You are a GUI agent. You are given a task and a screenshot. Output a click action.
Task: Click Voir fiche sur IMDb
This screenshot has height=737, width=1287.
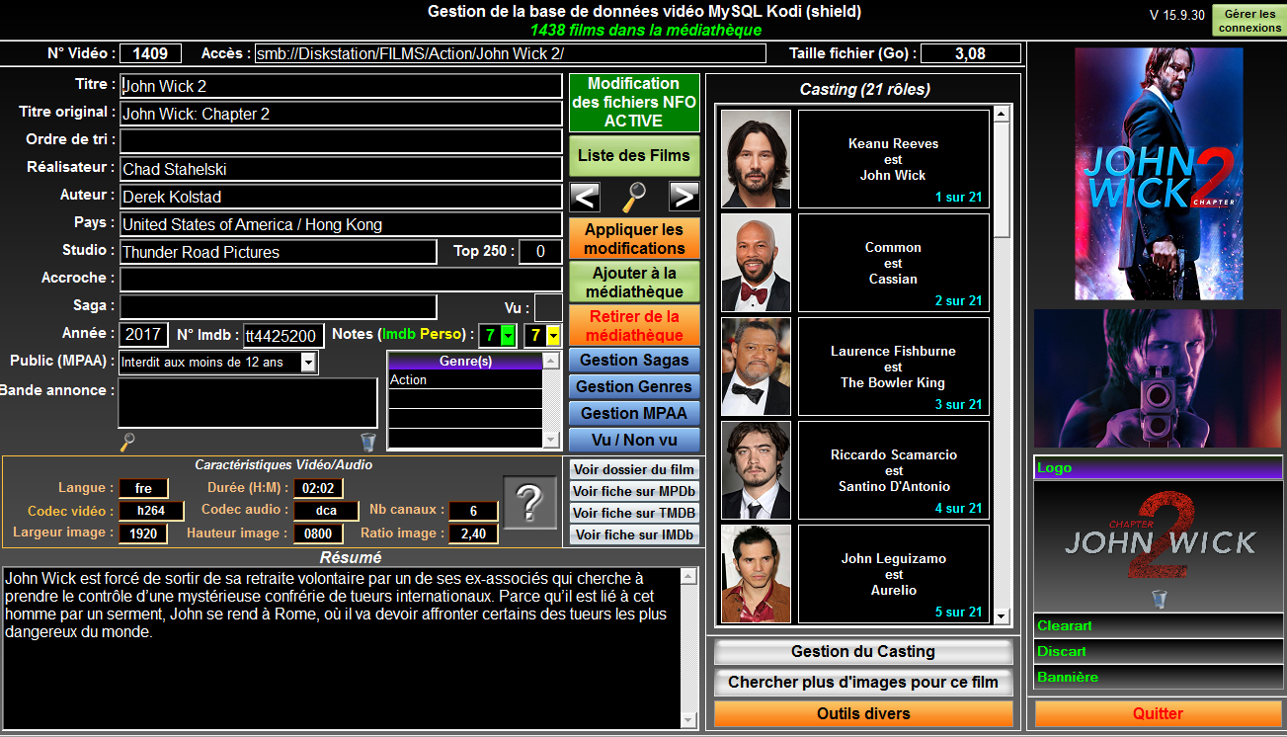[x=635, y=534]
